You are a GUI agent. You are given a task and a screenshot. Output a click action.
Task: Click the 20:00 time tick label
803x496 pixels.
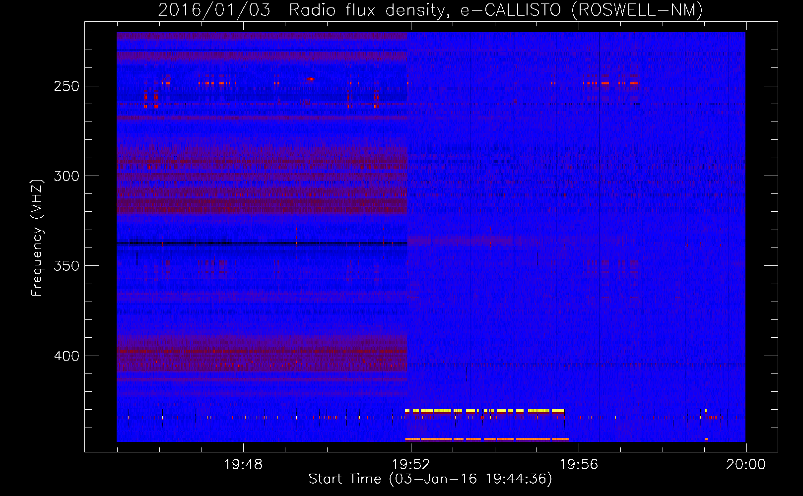[746, 465]
